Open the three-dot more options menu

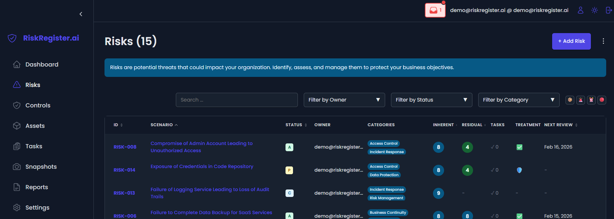point(603,41)
